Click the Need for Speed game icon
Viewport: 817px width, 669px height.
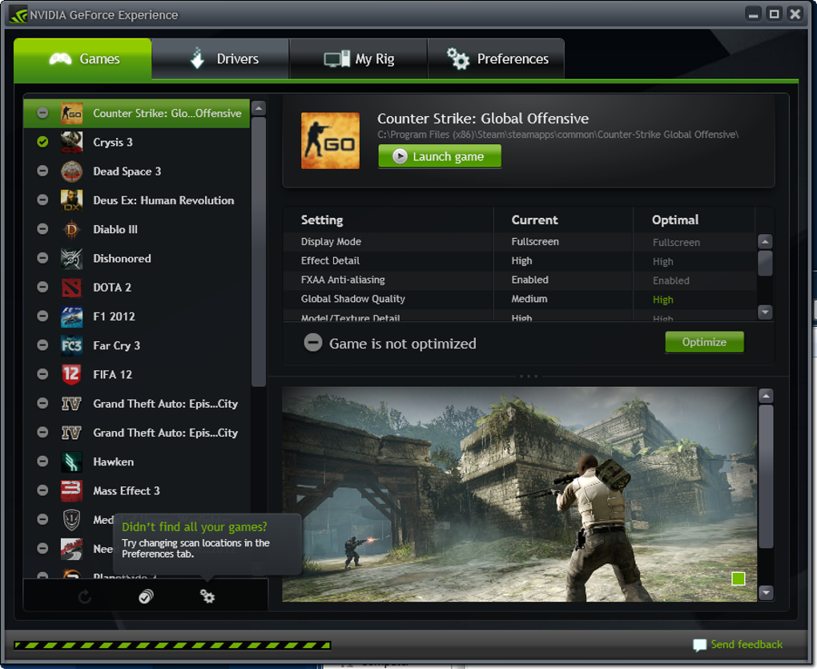[72, 549]
